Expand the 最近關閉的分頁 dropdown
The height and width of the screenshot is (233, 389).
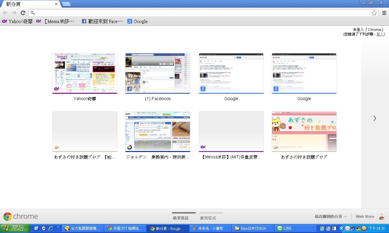(x=331, y=217)
